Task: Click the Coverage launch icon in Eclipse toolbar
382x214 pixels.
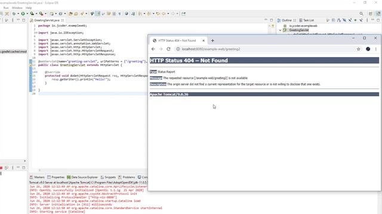Action: point(32,14)
